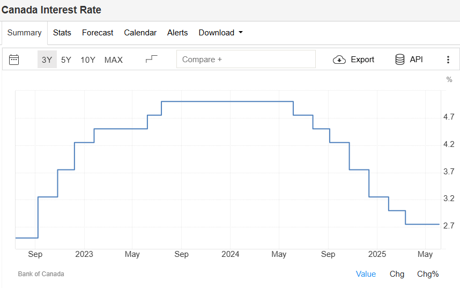The image size is (460, 288).
Task: Switch chart to Chg display
Action: (397, 274)
